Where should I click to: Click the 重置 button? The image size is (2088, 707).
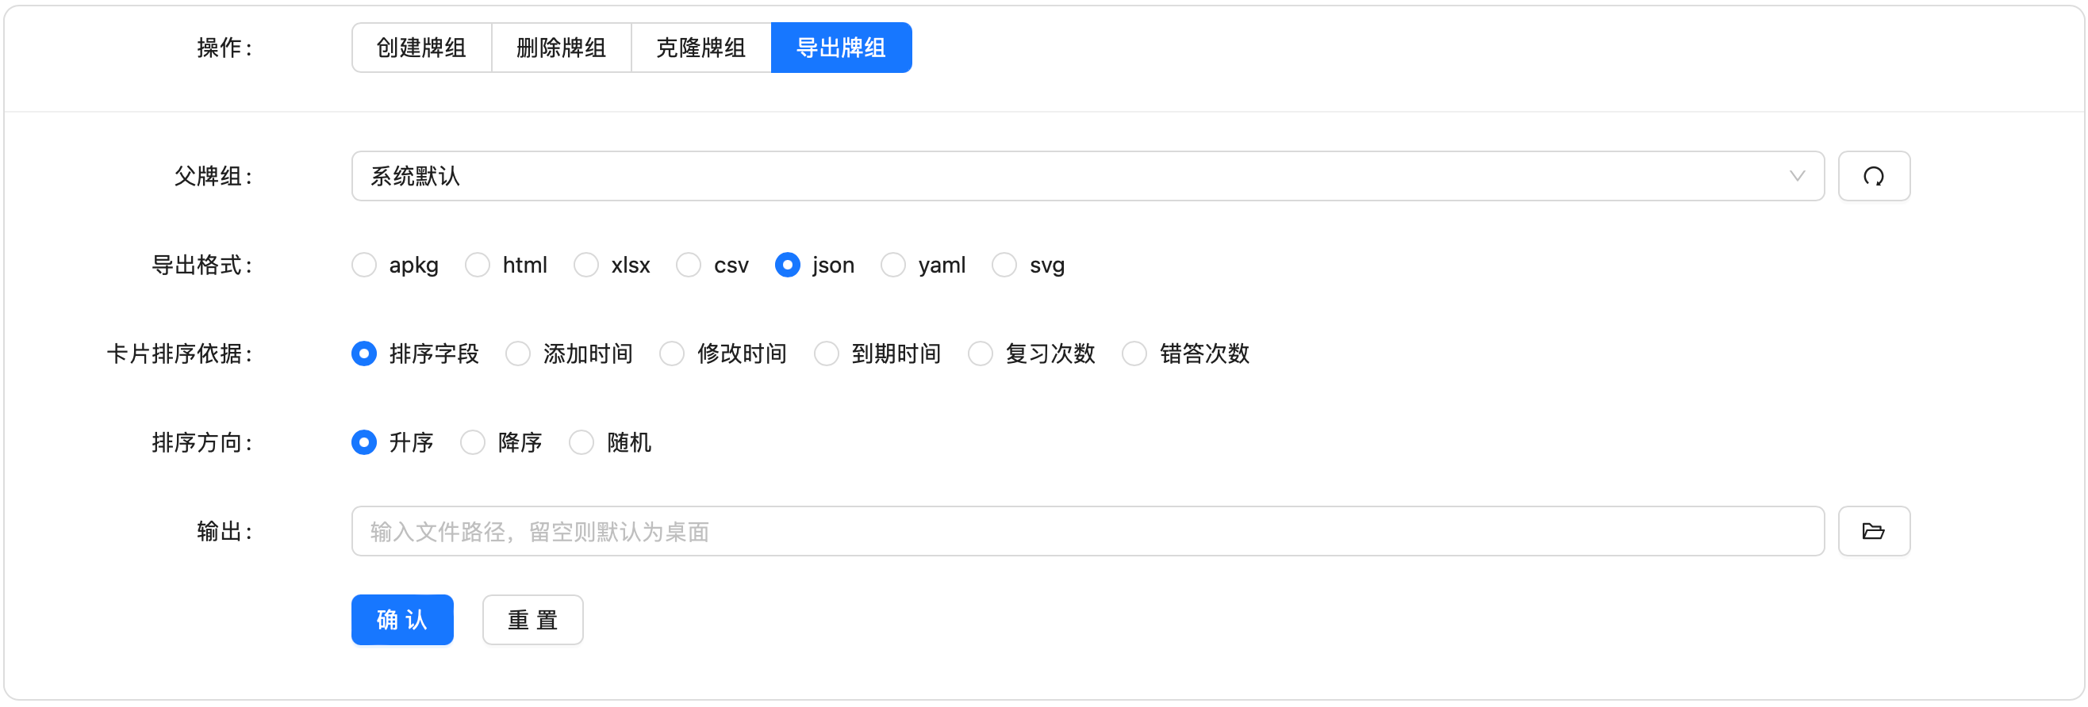pos(532,620)
